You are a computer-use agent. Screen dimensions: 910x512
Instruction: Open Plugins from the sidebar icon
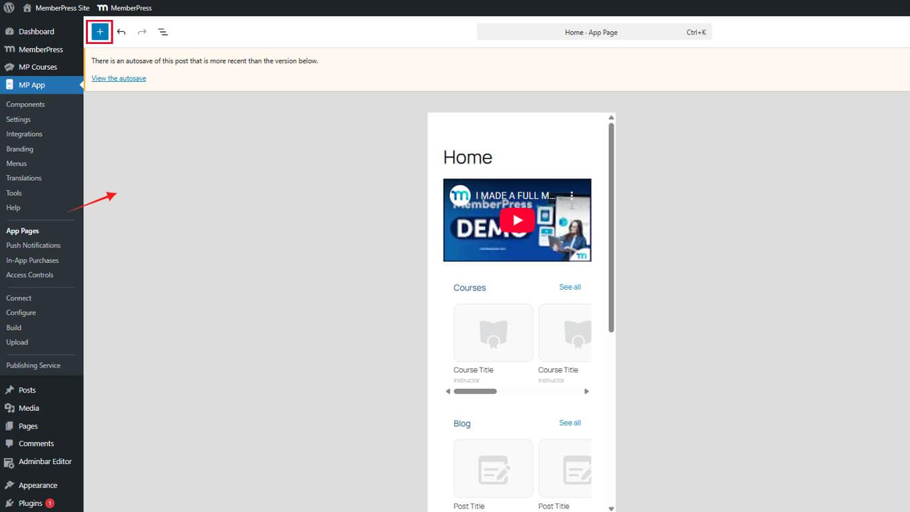point(10,503)
